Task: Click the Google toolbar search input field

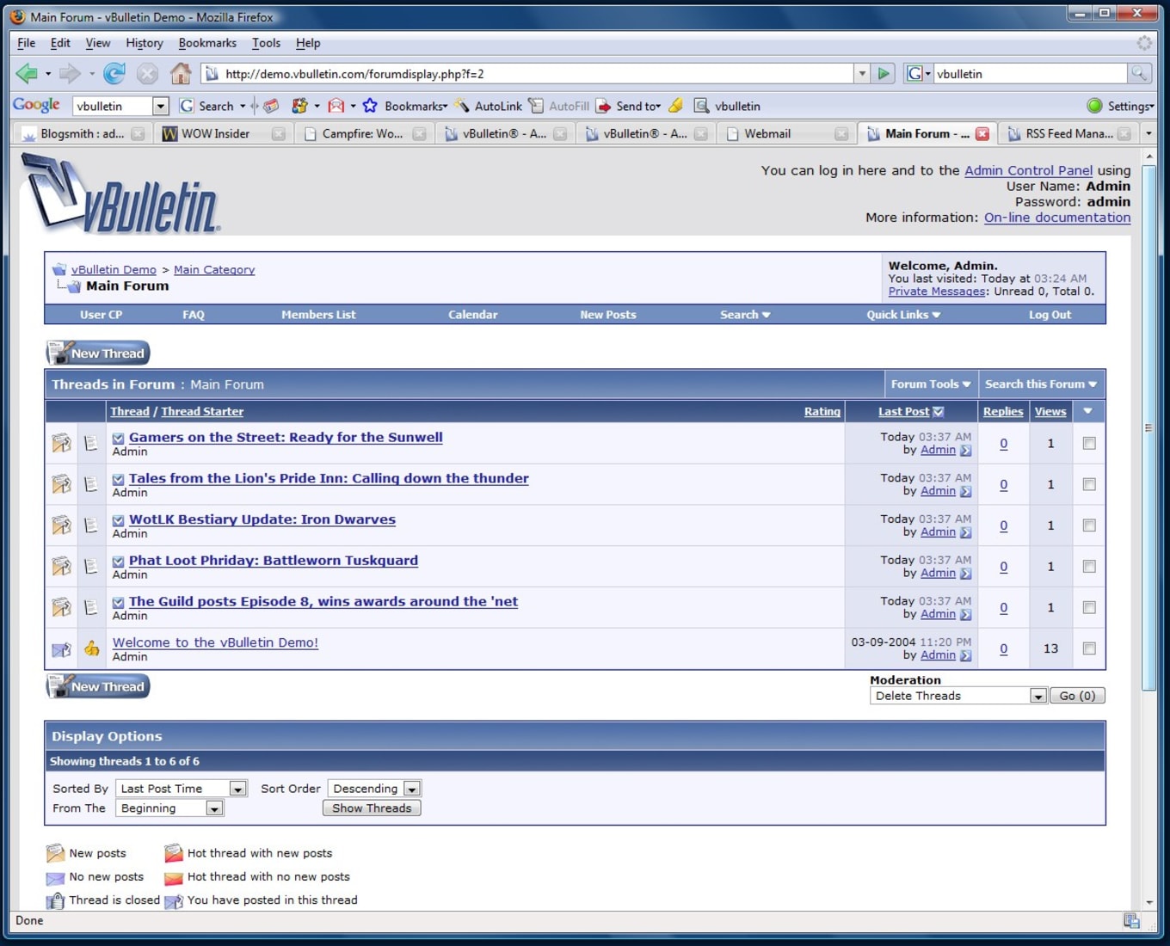Action: pos(113,106)
